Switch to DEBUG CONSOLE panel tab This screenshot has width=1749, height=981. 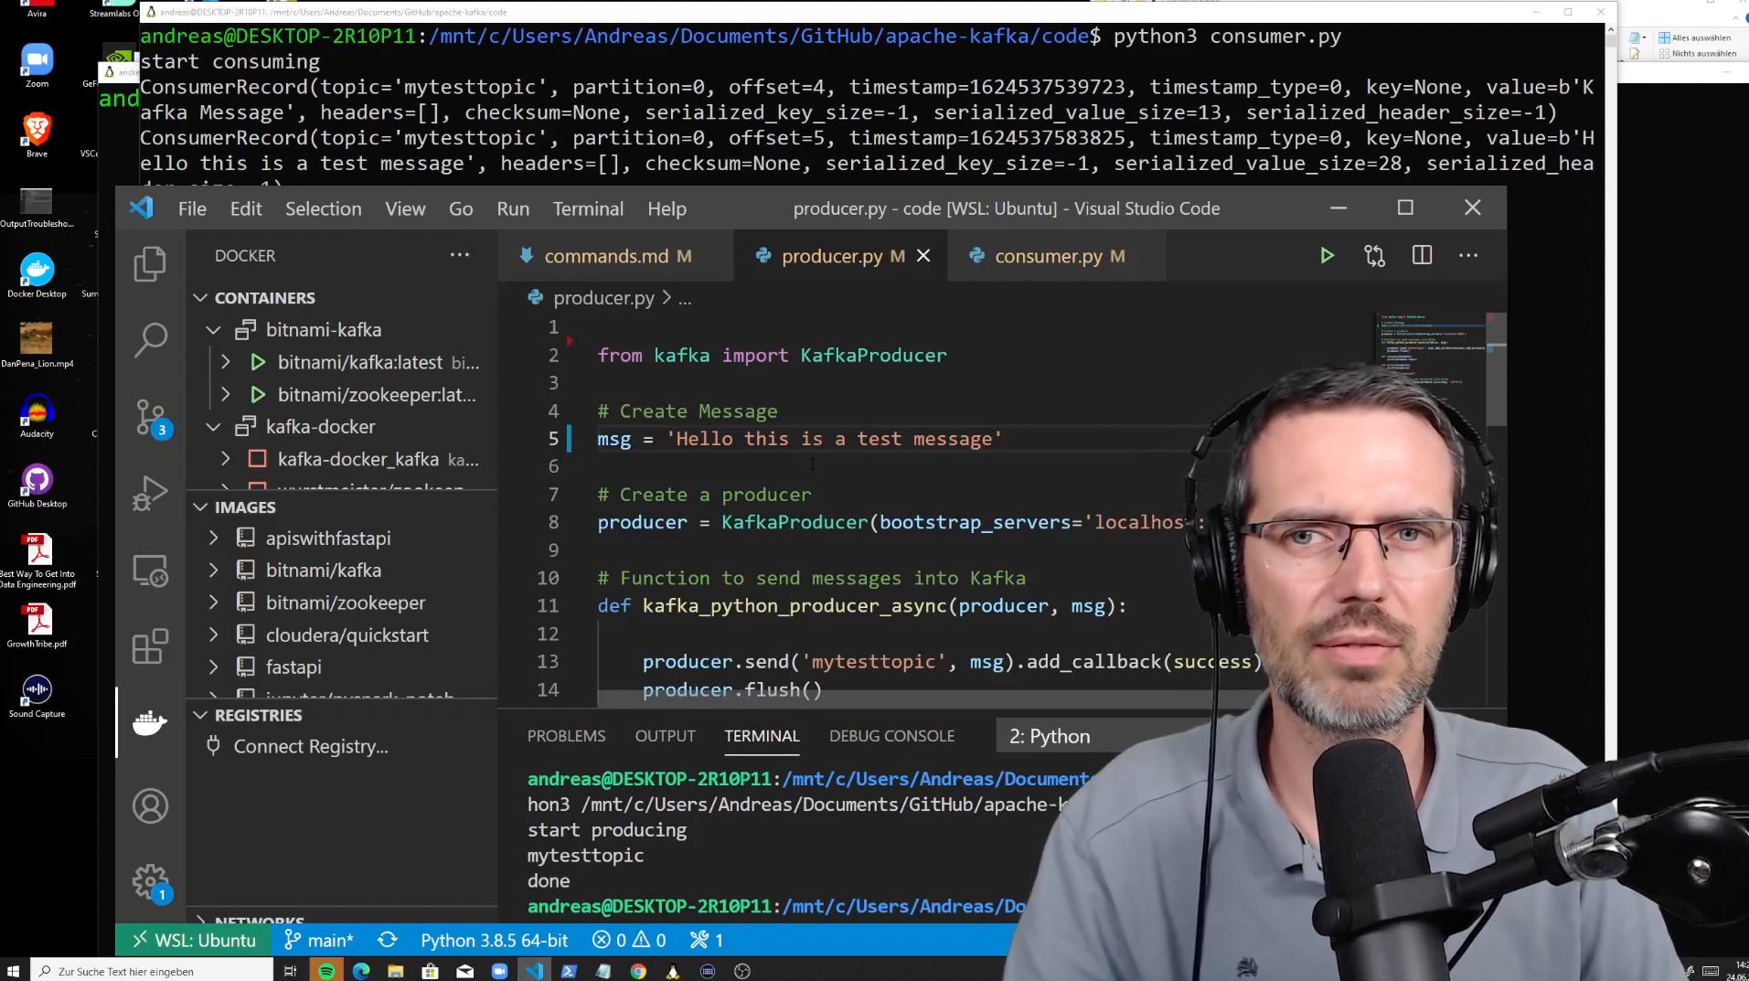click(x=891, y=736)
